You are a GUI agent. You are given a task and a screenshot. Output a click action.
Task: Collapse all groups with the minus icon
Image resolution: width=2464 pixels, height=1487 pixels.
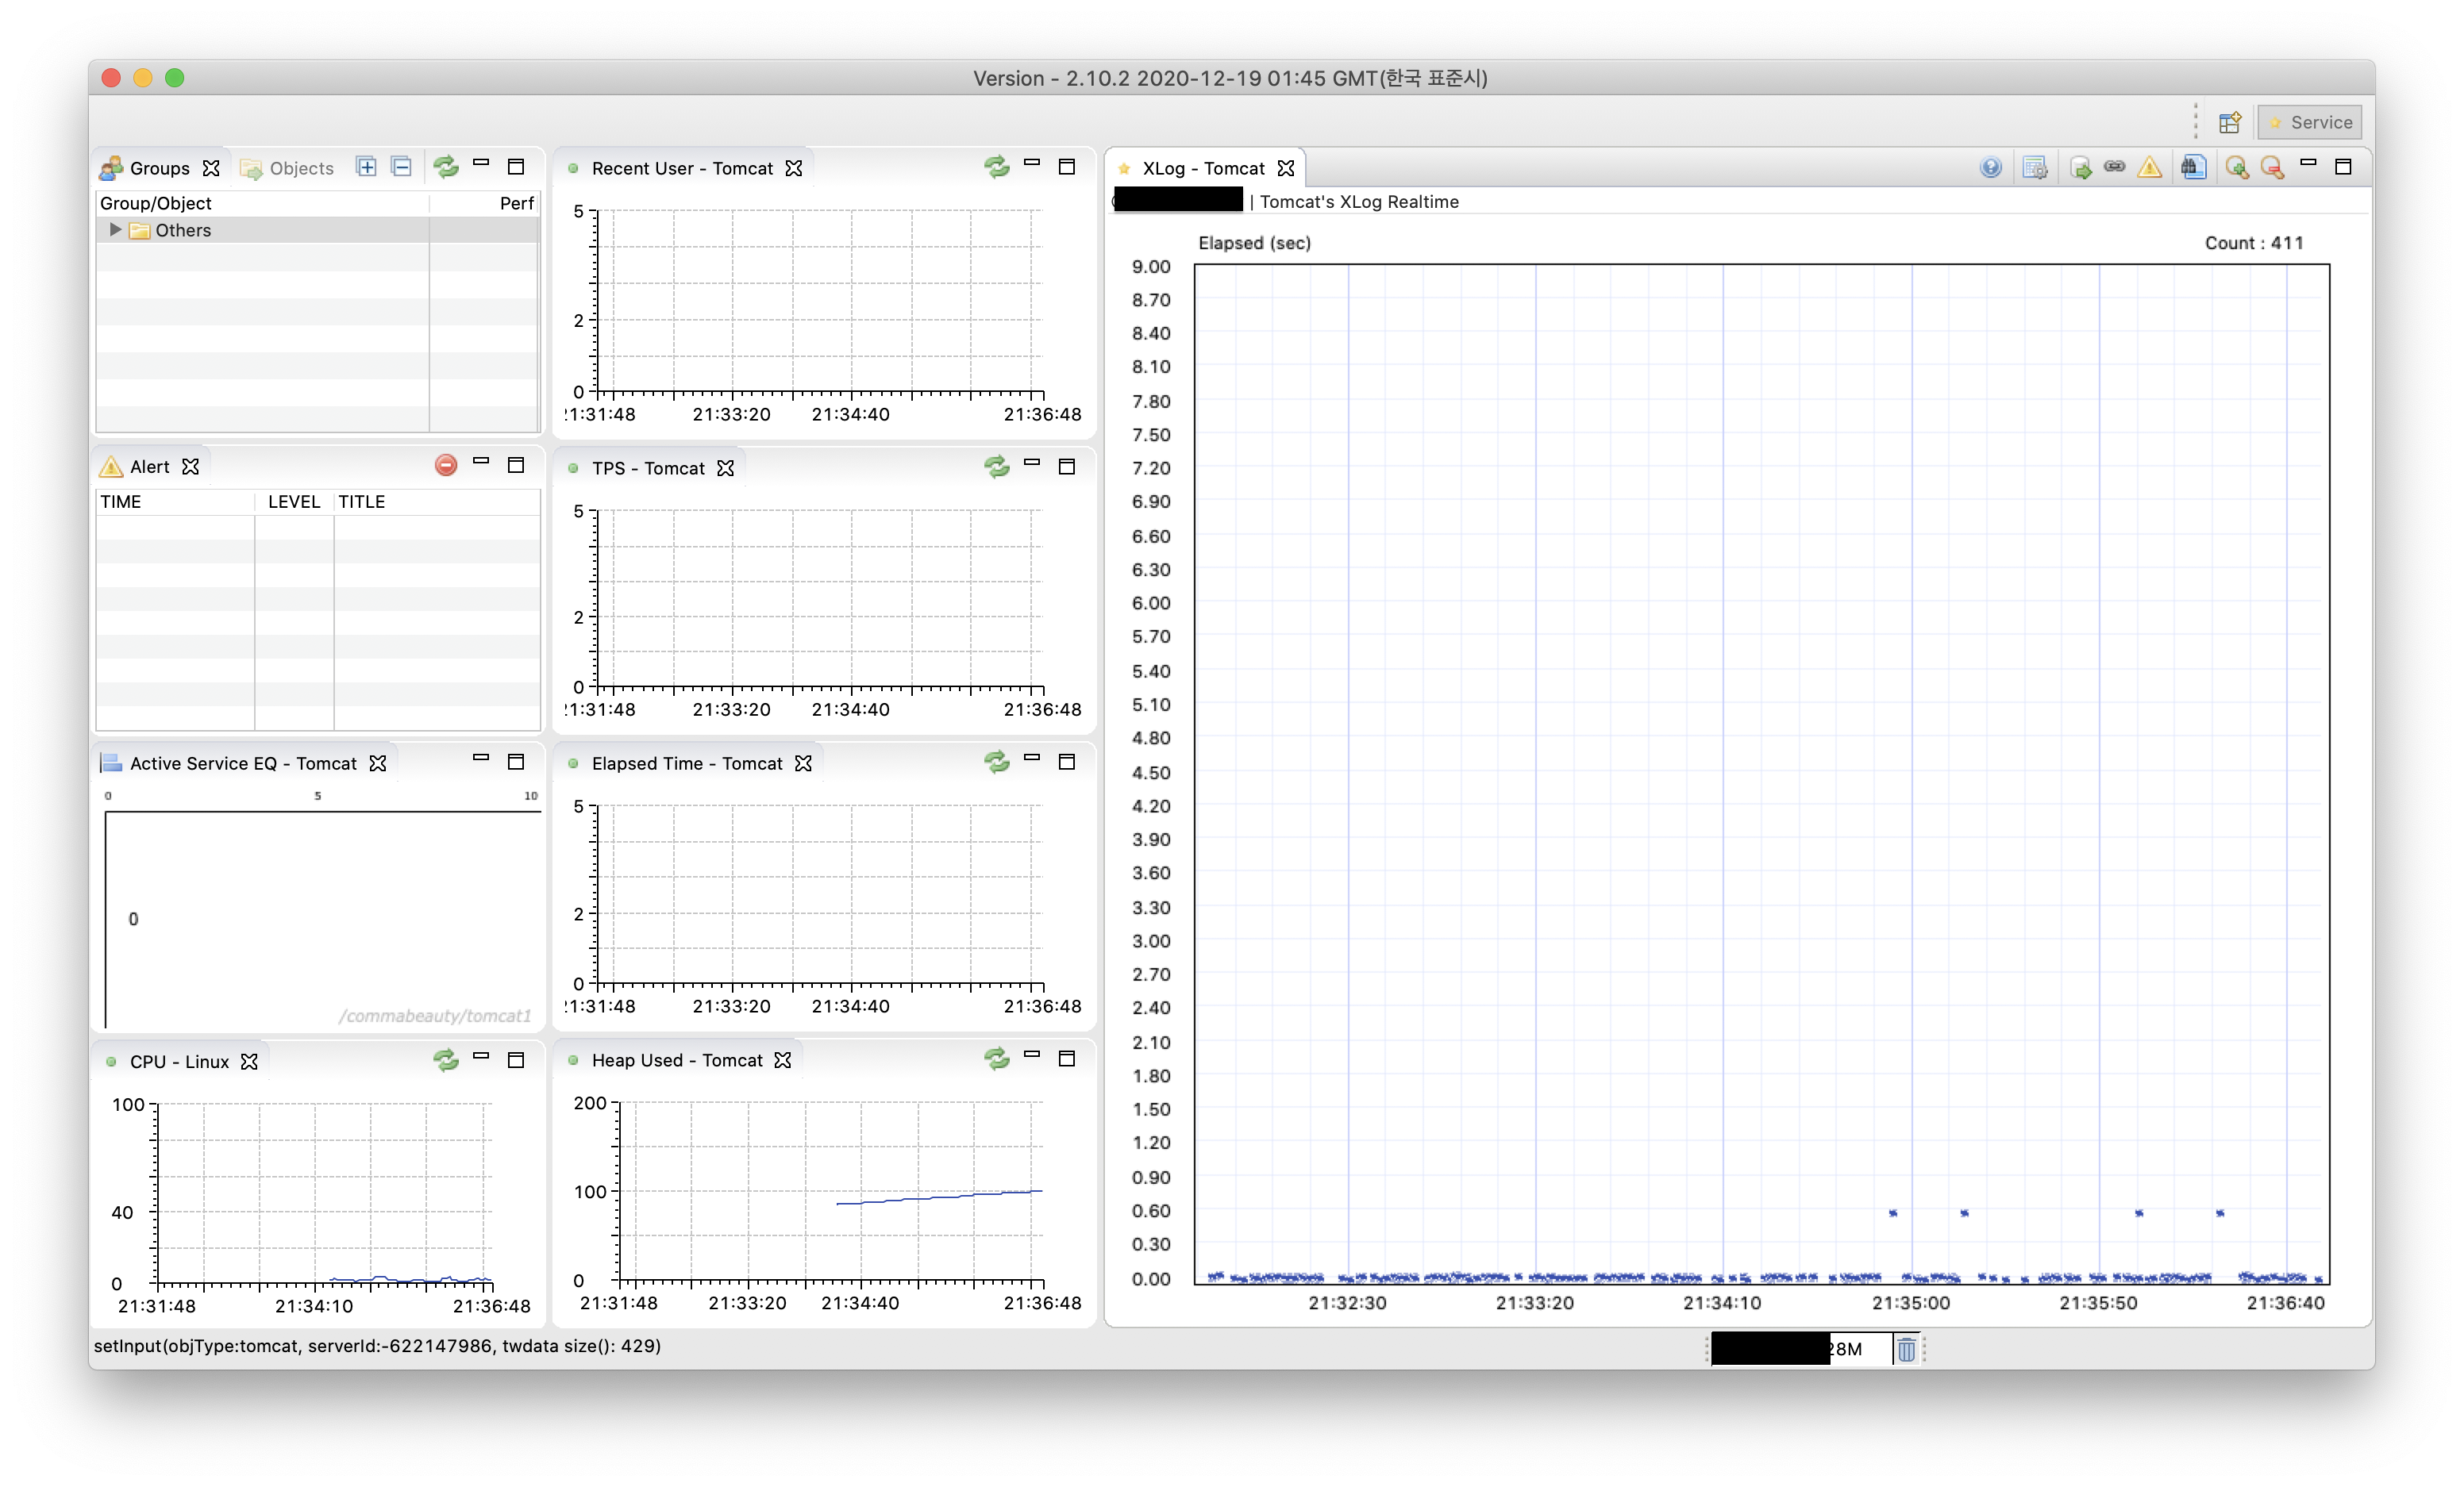click(x=401, y=167)
